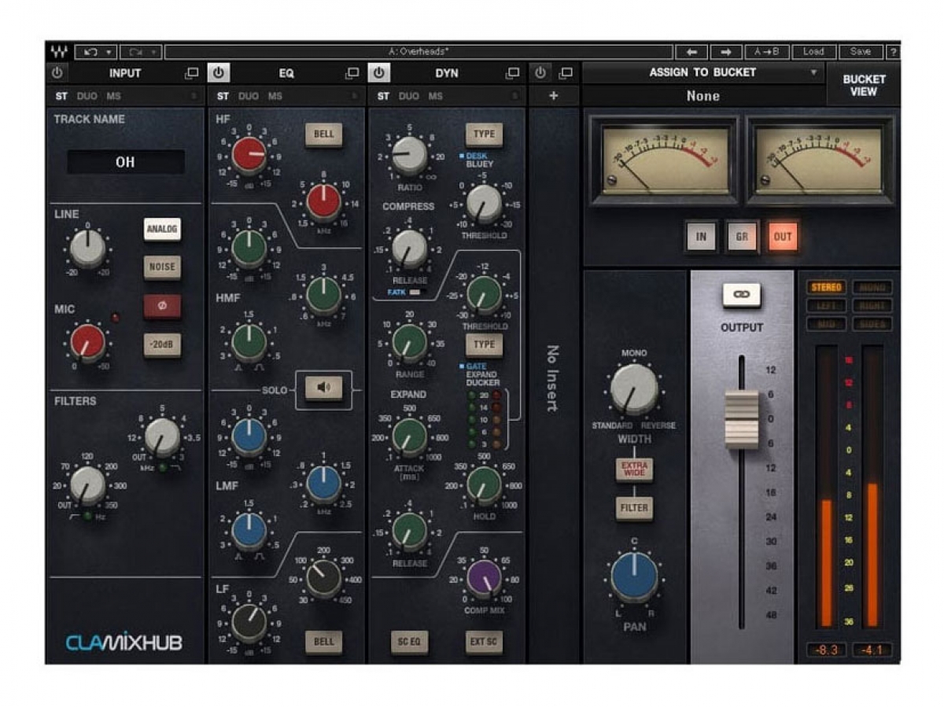The image size is (944, 707).
Task: Go to next preset arrow
Action: click(725, 52)
